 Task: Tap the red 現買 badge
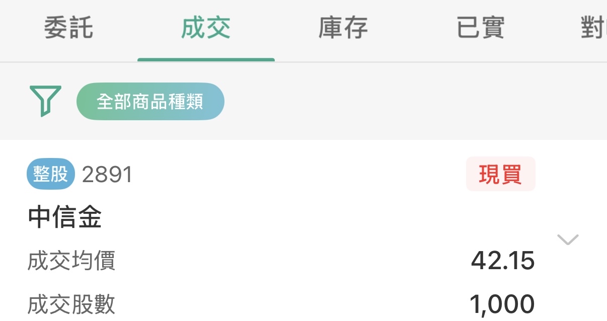click(500, 174)
